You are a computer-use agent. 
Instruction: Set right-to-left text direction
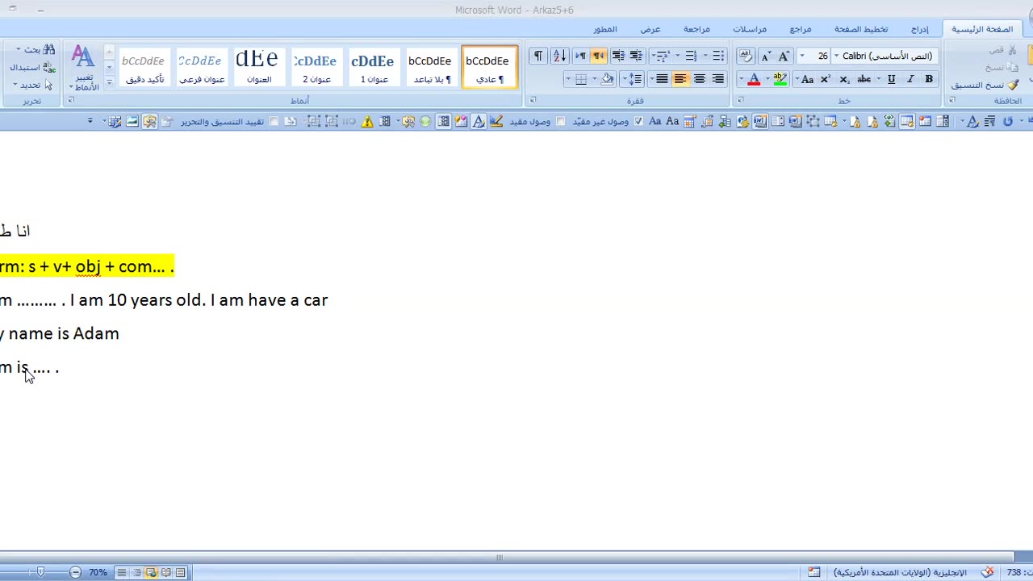(x=599, y=56)
